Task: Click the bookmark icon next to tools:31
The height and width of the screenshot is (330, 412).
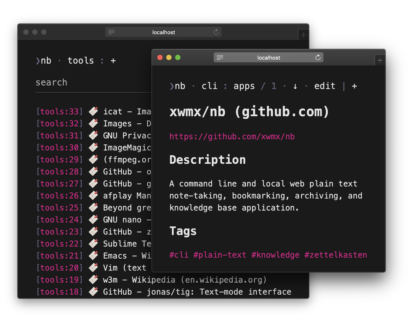Action: pos(93,135)
